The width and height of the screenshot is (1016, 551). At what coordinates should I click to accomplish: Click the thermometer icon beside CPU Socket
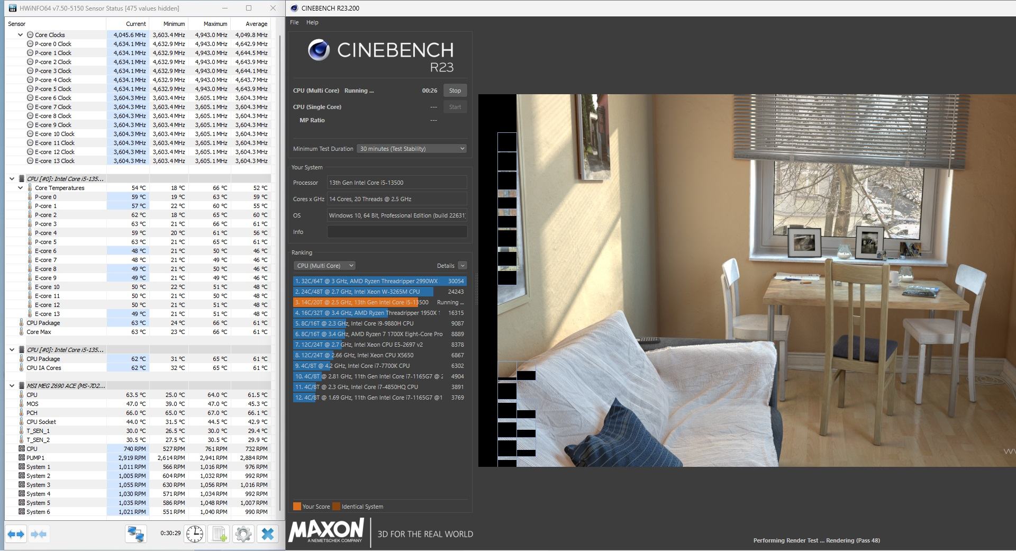tap(22, 422)
